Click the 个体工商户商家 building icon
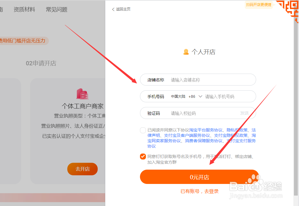 [x=82, y=94]
